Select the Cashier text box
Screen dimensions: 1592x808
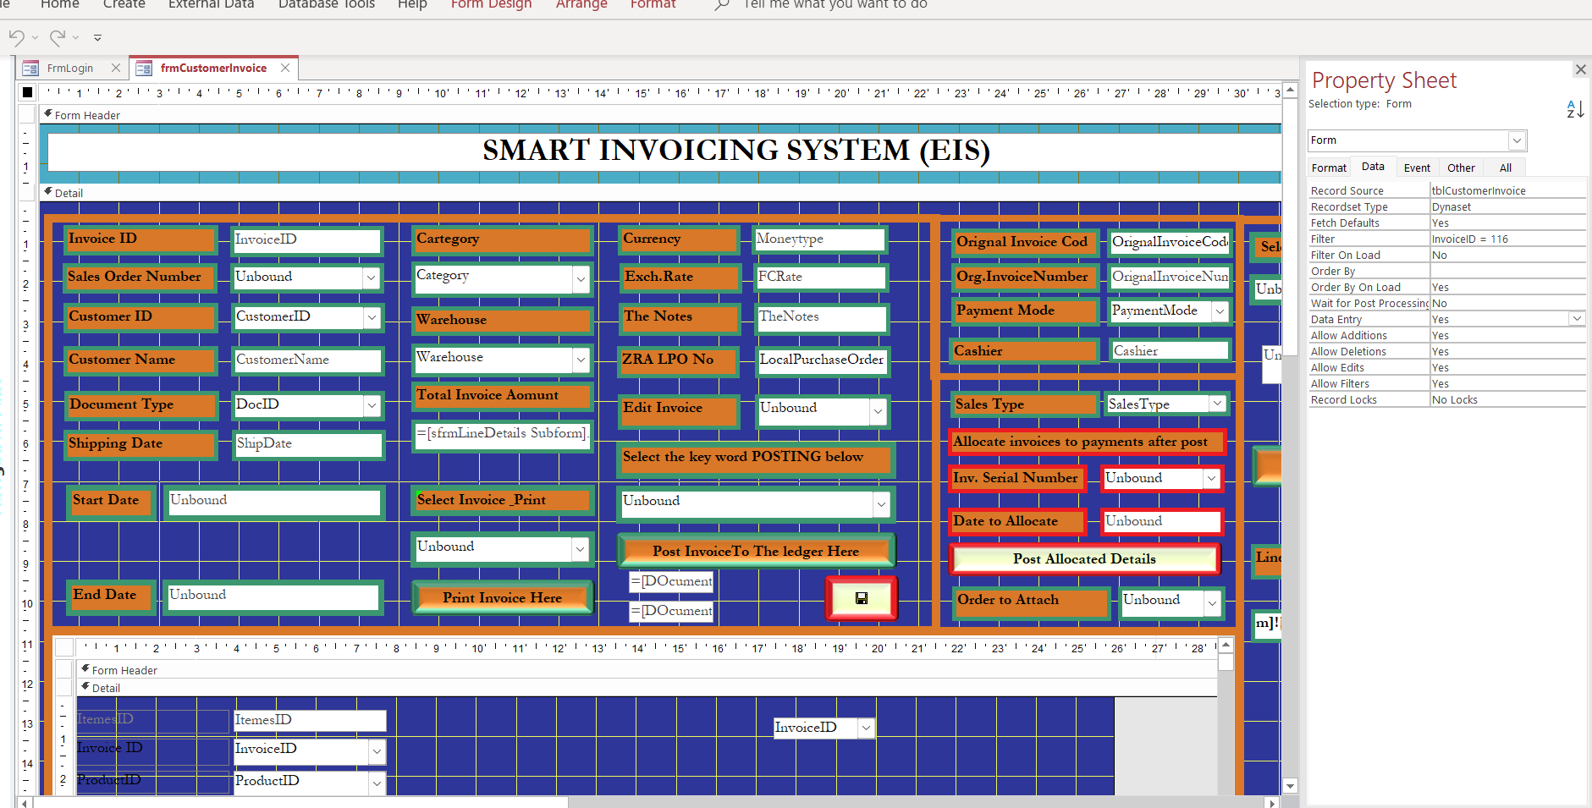pyautogui.click(x=1170, y=350)
